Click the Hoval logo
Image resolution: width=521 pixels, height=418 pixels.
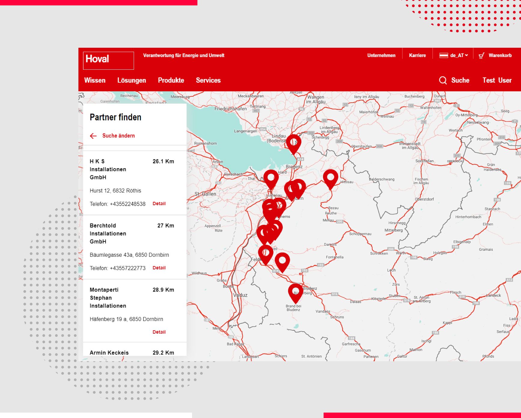tap(108, 60)
